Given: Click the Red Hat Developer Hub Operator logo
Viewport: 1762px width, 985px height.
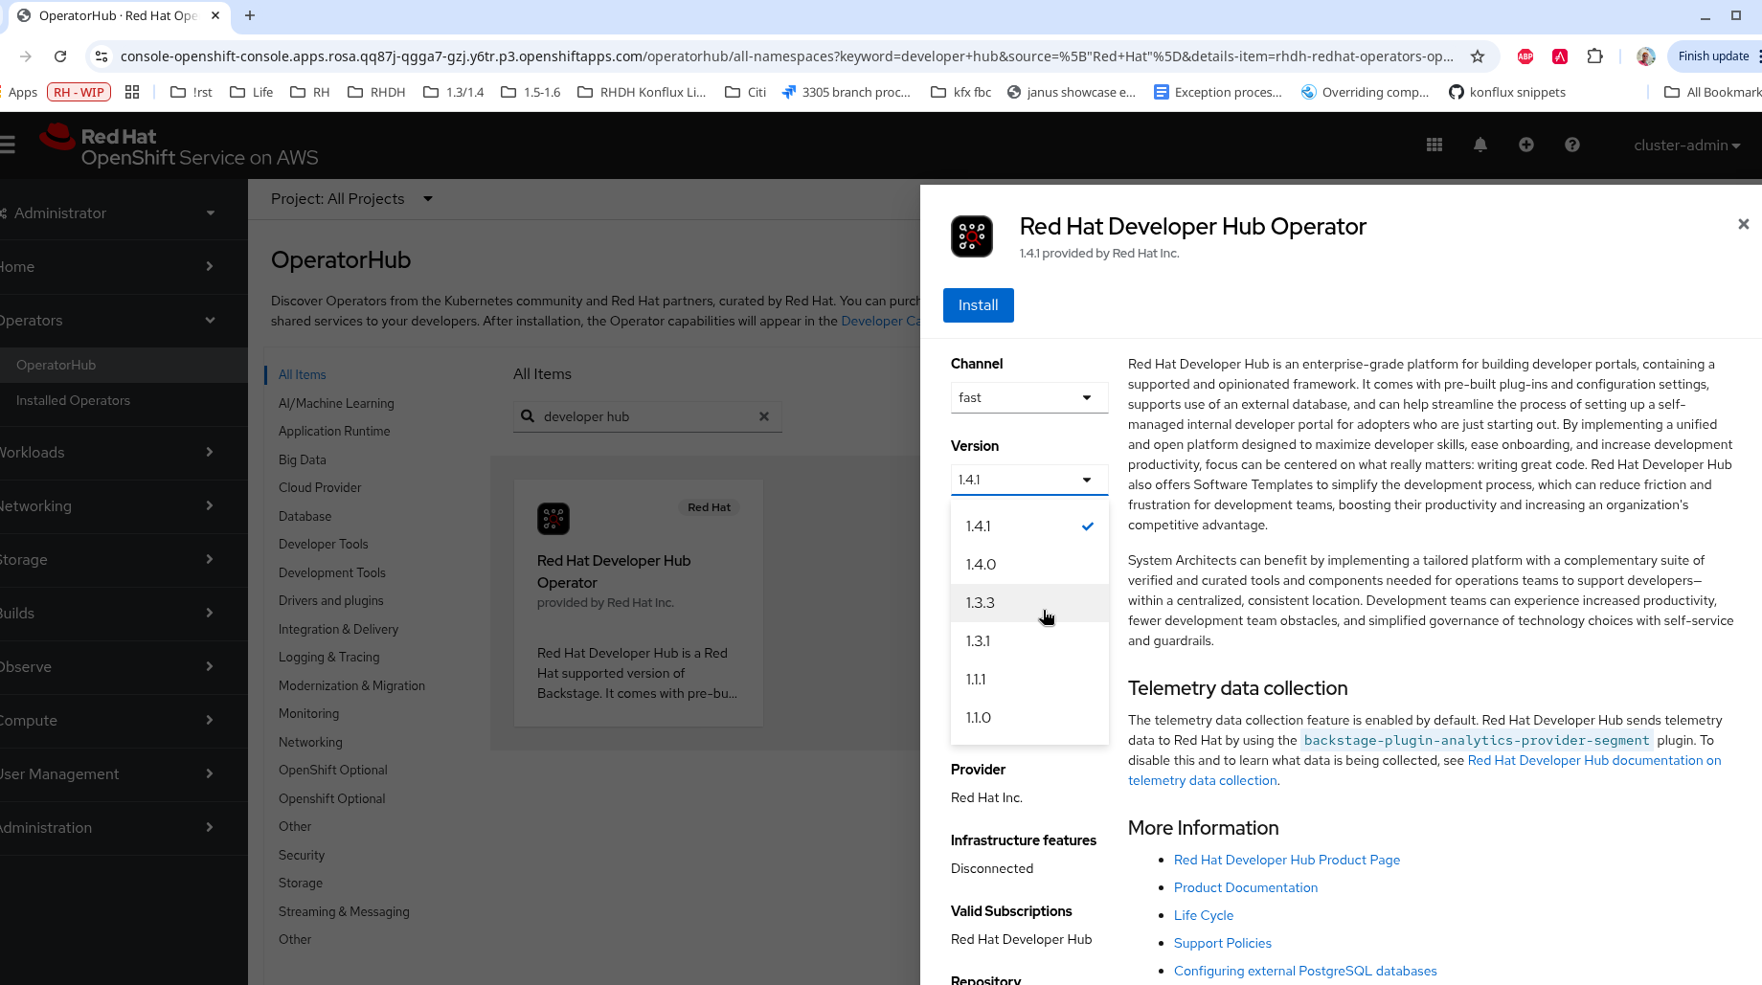Looking at the screenshot, I should click(972, 236).
